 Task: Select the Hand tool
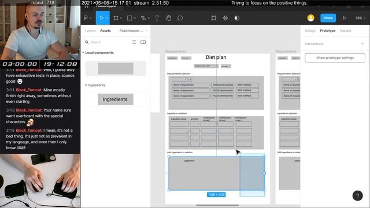point(168,18)
